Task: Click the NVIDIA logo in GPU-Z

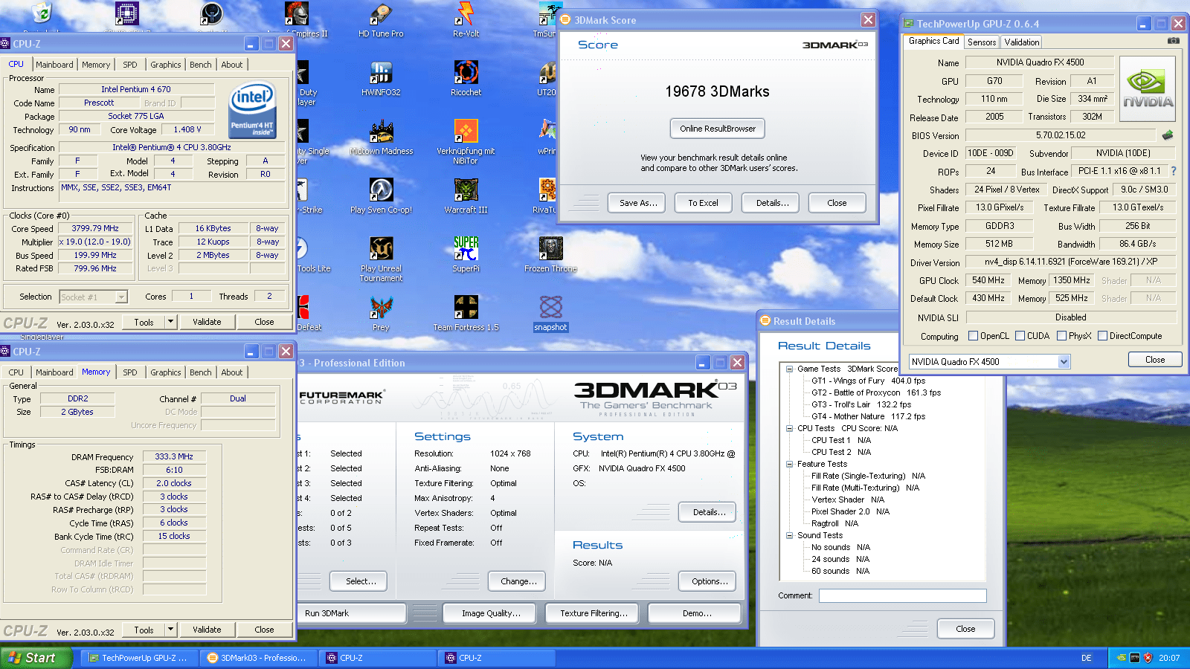Action: tap(1148, 89)
